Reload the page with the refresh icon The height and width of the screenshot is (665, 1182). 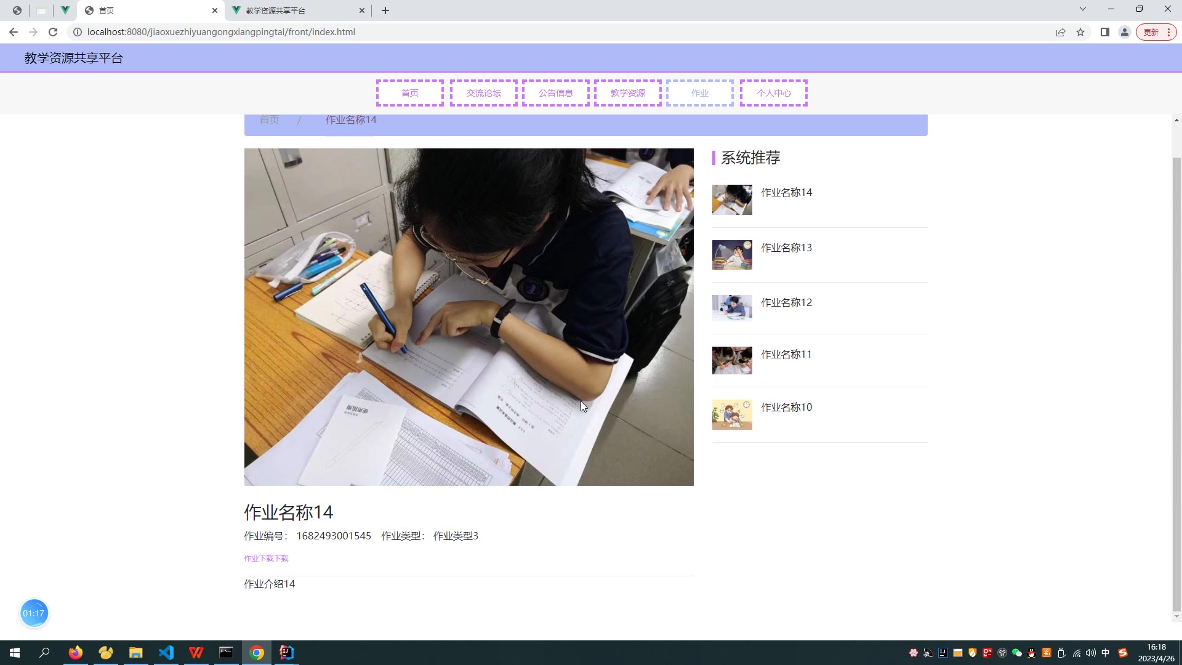point(53,32)
